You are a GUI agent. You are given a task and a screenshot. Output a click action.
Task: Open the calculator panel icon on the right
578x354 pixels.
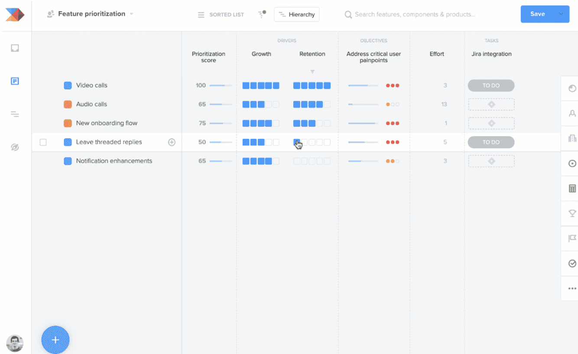click(x=572, y=188)
